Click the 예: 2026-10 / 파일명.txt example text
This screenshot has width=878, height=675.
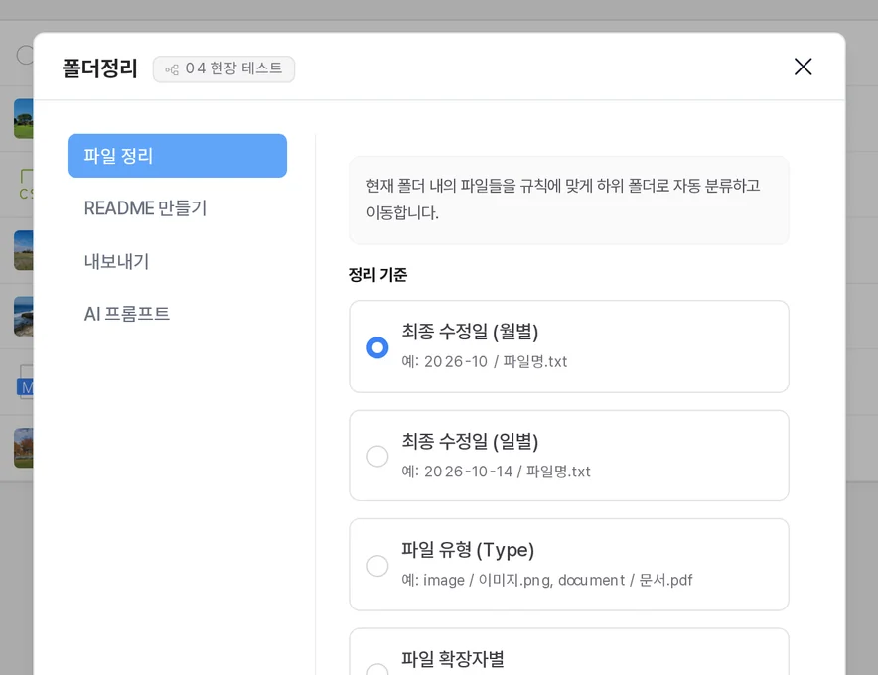click(x=485, y=361)
